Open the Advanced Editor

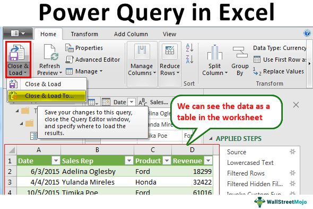pos(93,60)
